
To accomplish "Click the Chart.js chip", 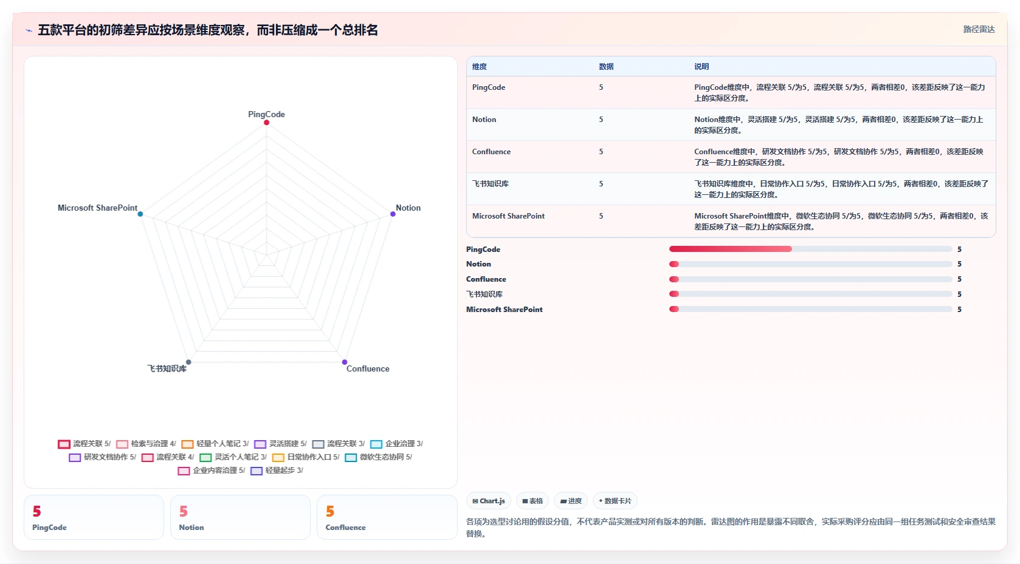I will click(489, 501).
